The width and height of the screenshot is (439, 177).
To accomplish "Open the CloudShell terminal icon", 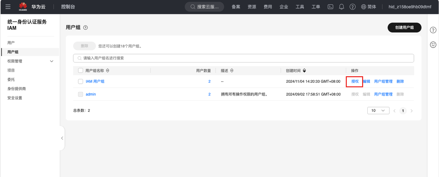I will pyautogui.click(x=330, y=7).
